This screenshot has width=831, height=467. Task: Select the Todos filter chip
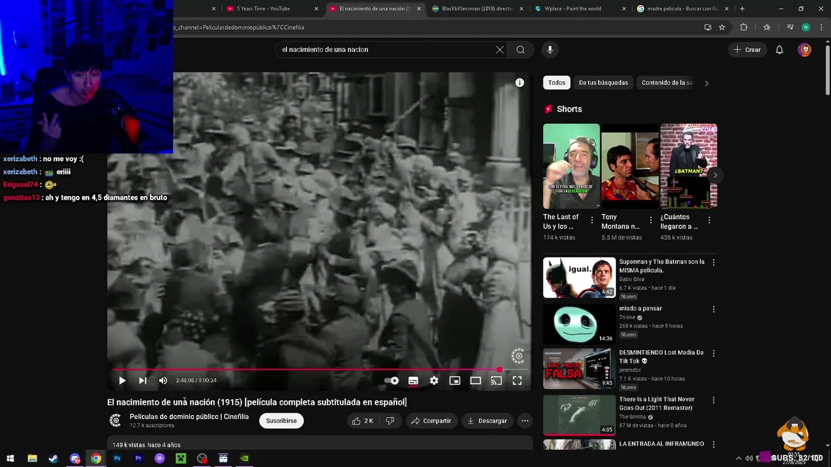[x=556, y=83]
